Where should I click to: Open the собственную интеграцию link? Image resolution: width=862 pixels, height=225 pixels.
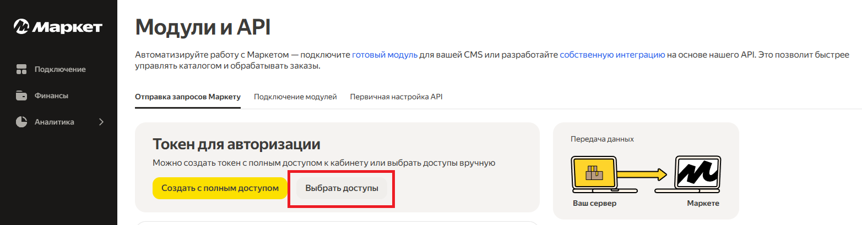point(612,55)
